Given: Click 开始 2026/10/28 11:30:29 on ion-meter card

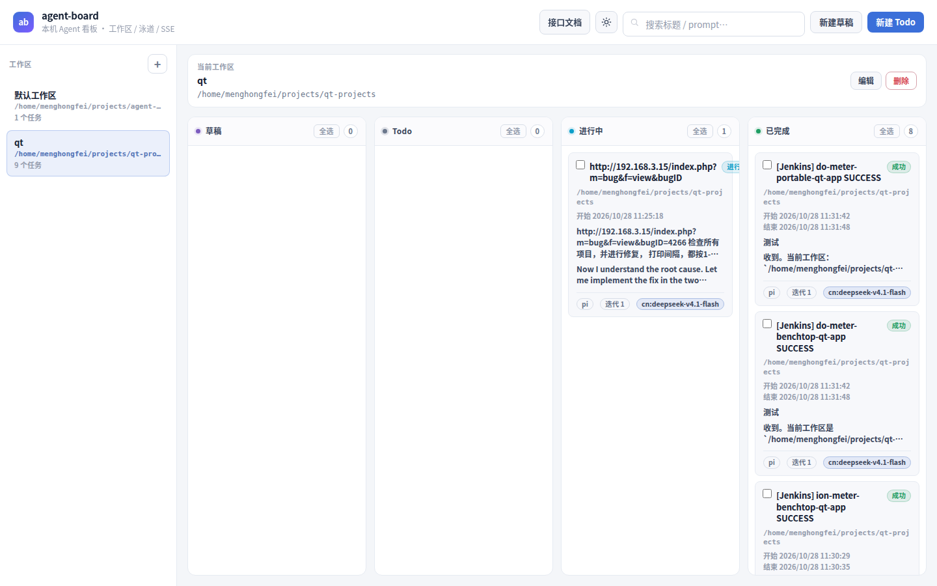Looking at the screenshot, I should 807,556.
